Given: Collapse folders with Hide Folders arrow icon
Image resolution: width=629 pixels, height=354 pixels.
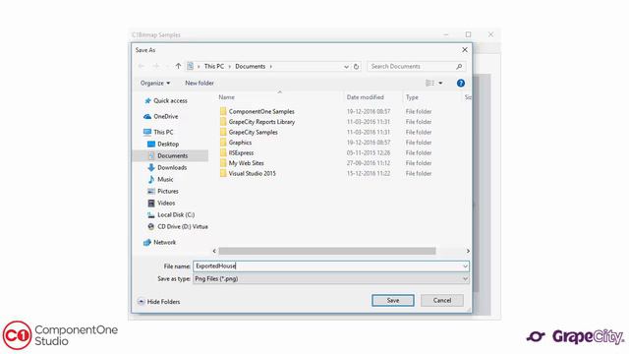Looking at the screenshot, I should pyautogui.click(x=142, y=302).
